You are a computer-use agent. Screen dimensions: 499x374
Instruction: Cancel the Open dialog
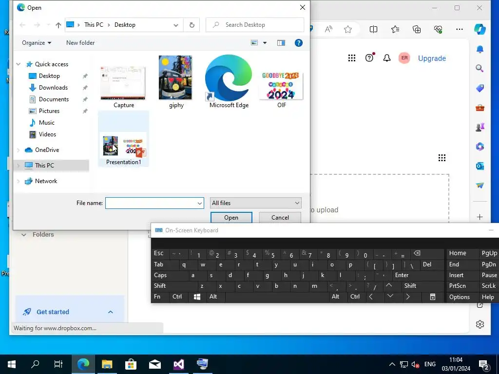(280, 218)
